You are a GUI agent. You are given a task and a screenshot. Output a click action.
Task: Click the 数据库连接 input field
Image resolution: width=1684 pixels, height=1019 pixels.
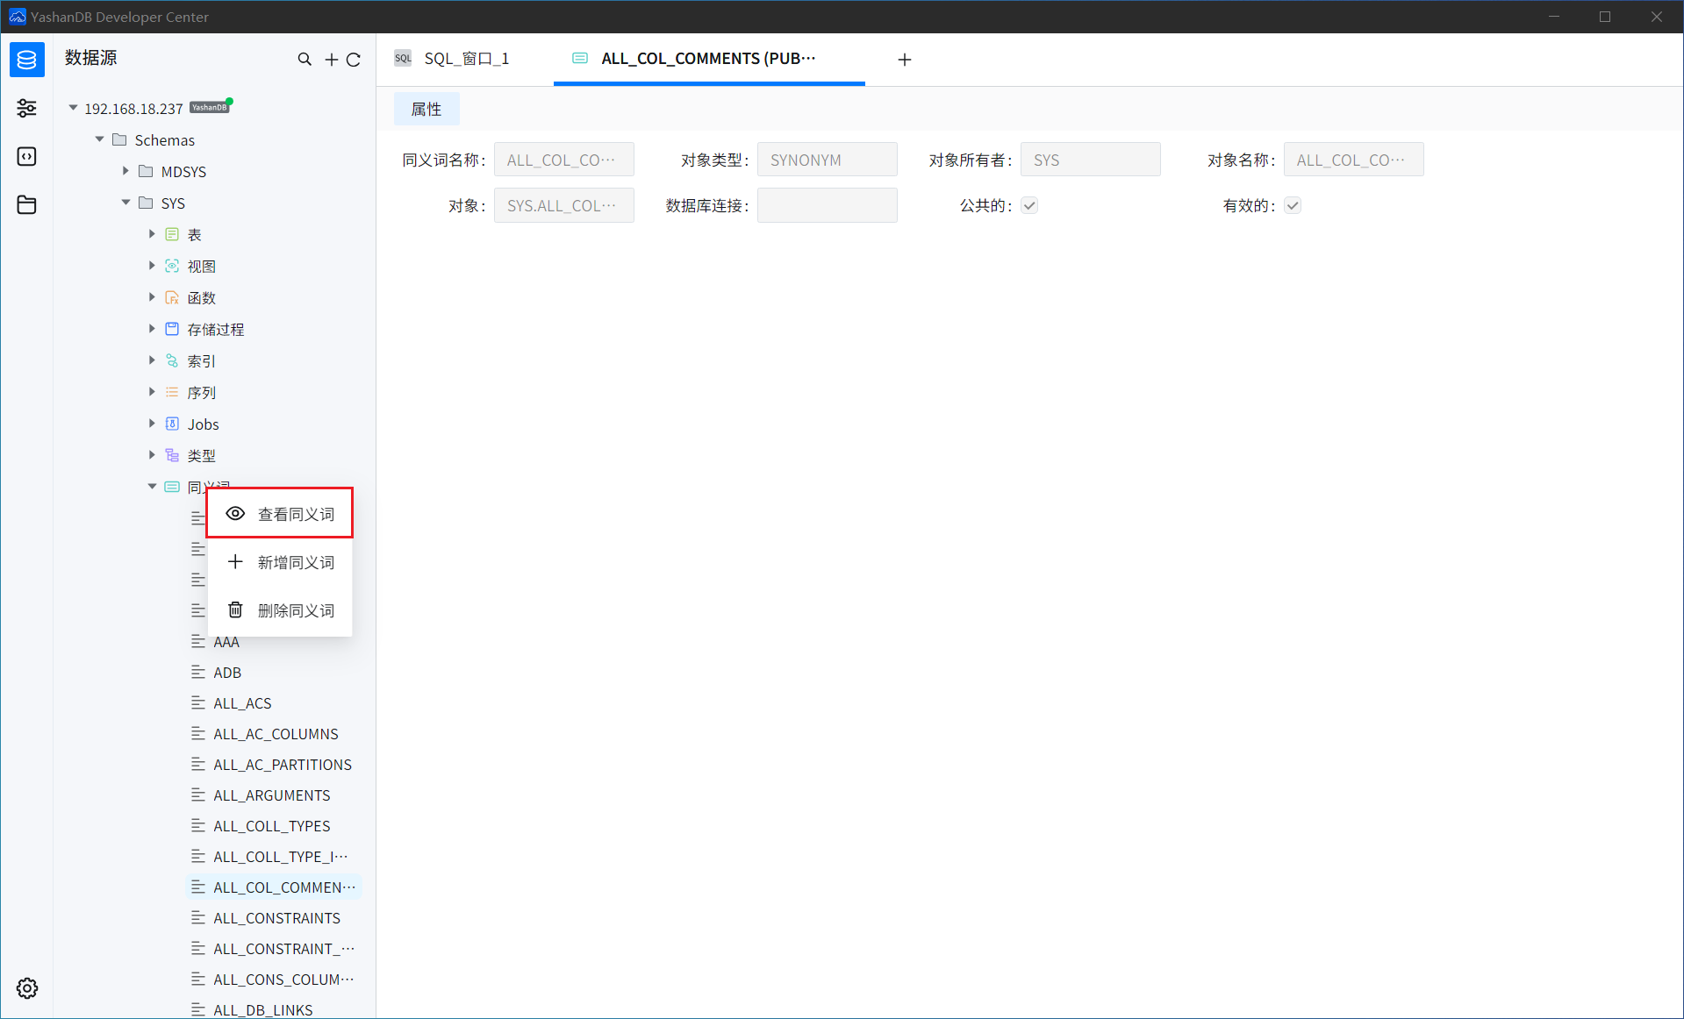coord(827,205)
